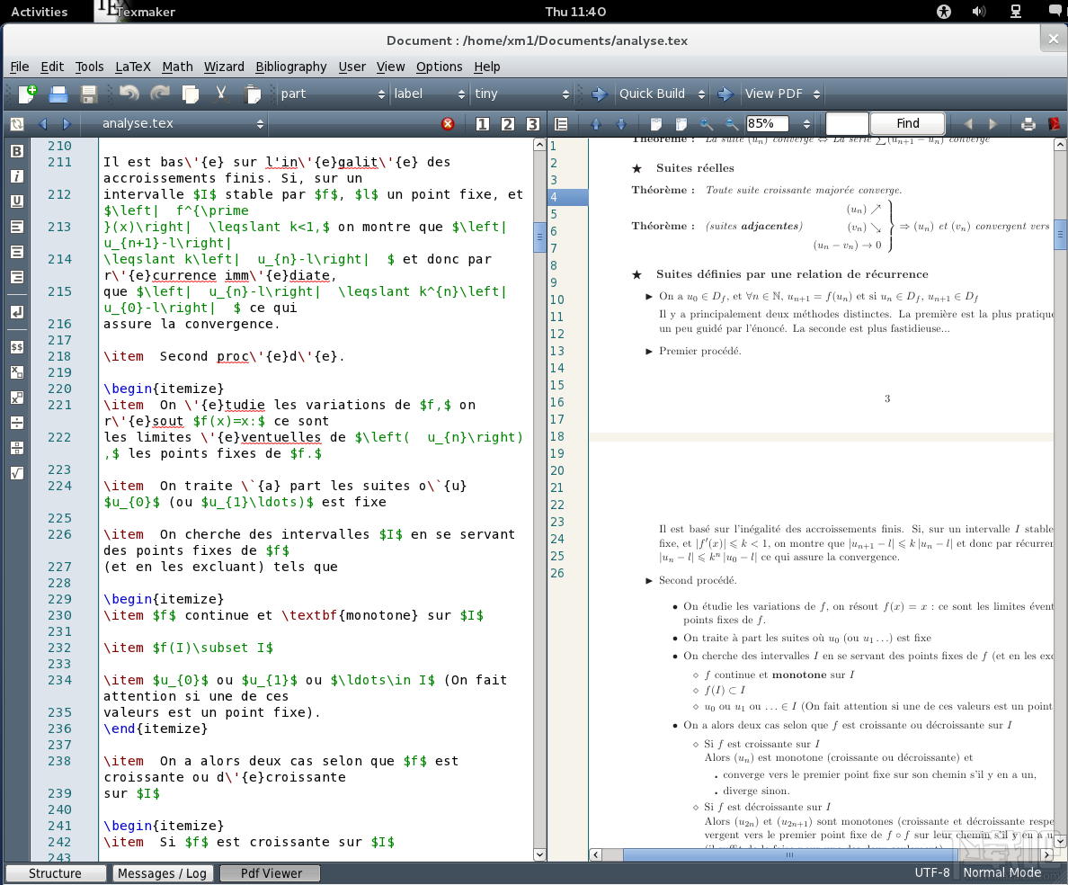Open the Bibliography menu
Image resolution: width=1068 pixels, height=885 pixels.
click(291, 67)
